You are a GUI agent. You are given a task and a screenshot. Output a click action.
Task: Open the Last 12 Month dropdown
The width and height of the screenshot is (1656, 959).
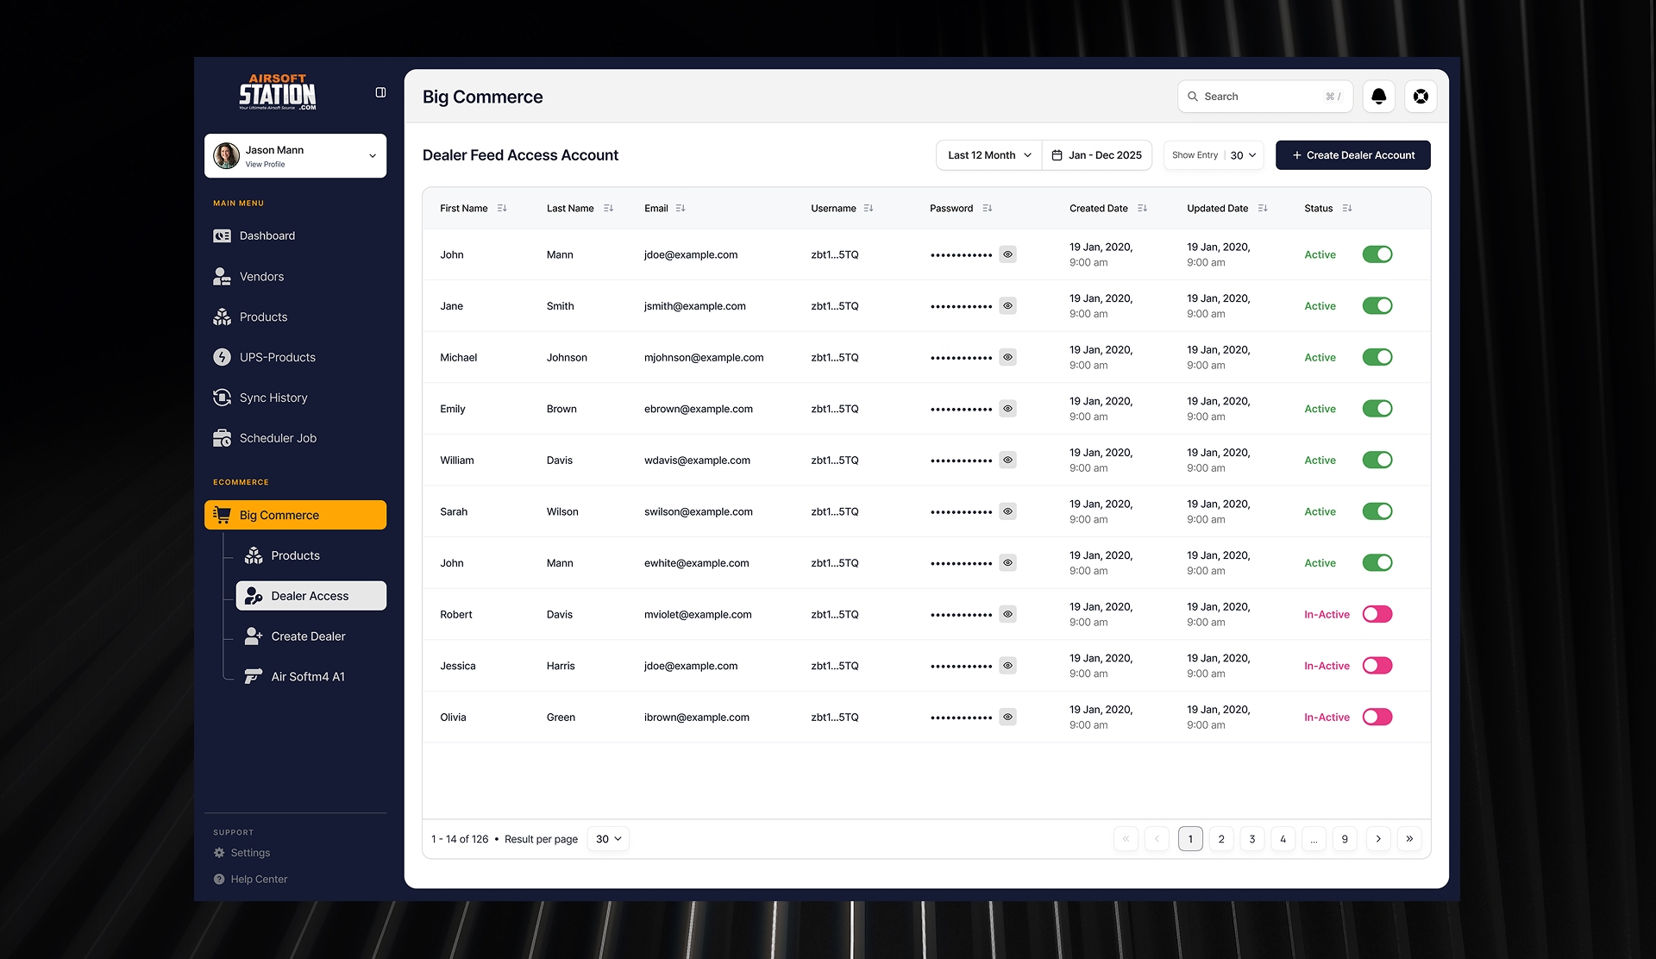(988, 155)
